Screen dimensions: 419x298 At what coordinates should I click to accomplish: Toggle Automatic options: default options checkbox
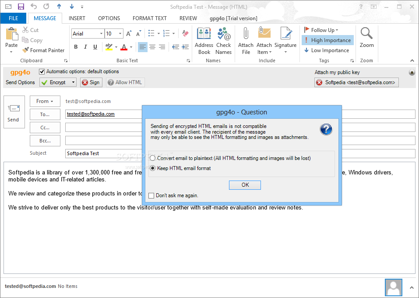pos(42,71)
